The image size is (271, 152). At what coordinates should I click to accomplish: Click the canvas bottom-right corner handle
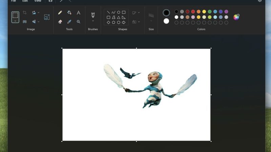click(x=211, y=141)
